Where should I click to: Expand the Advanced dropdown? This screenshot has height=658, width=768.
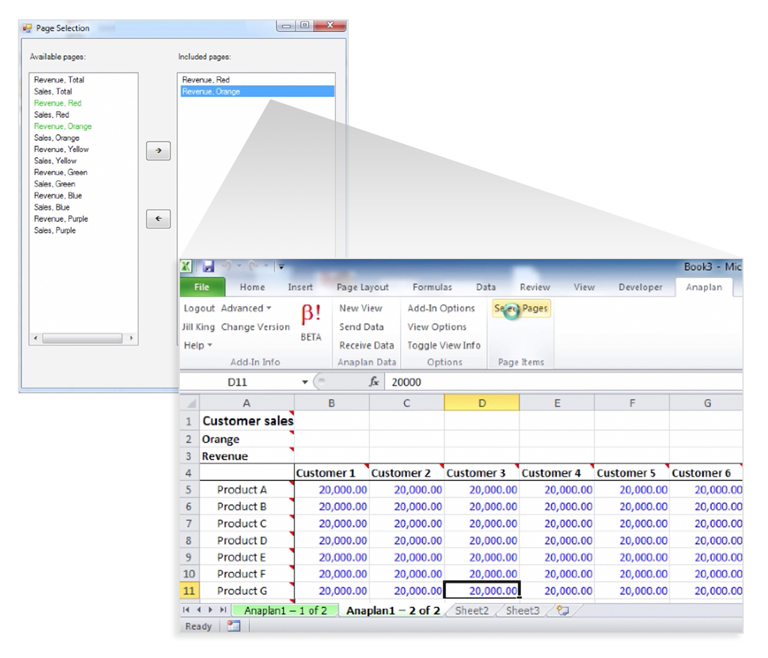point(246,308)
